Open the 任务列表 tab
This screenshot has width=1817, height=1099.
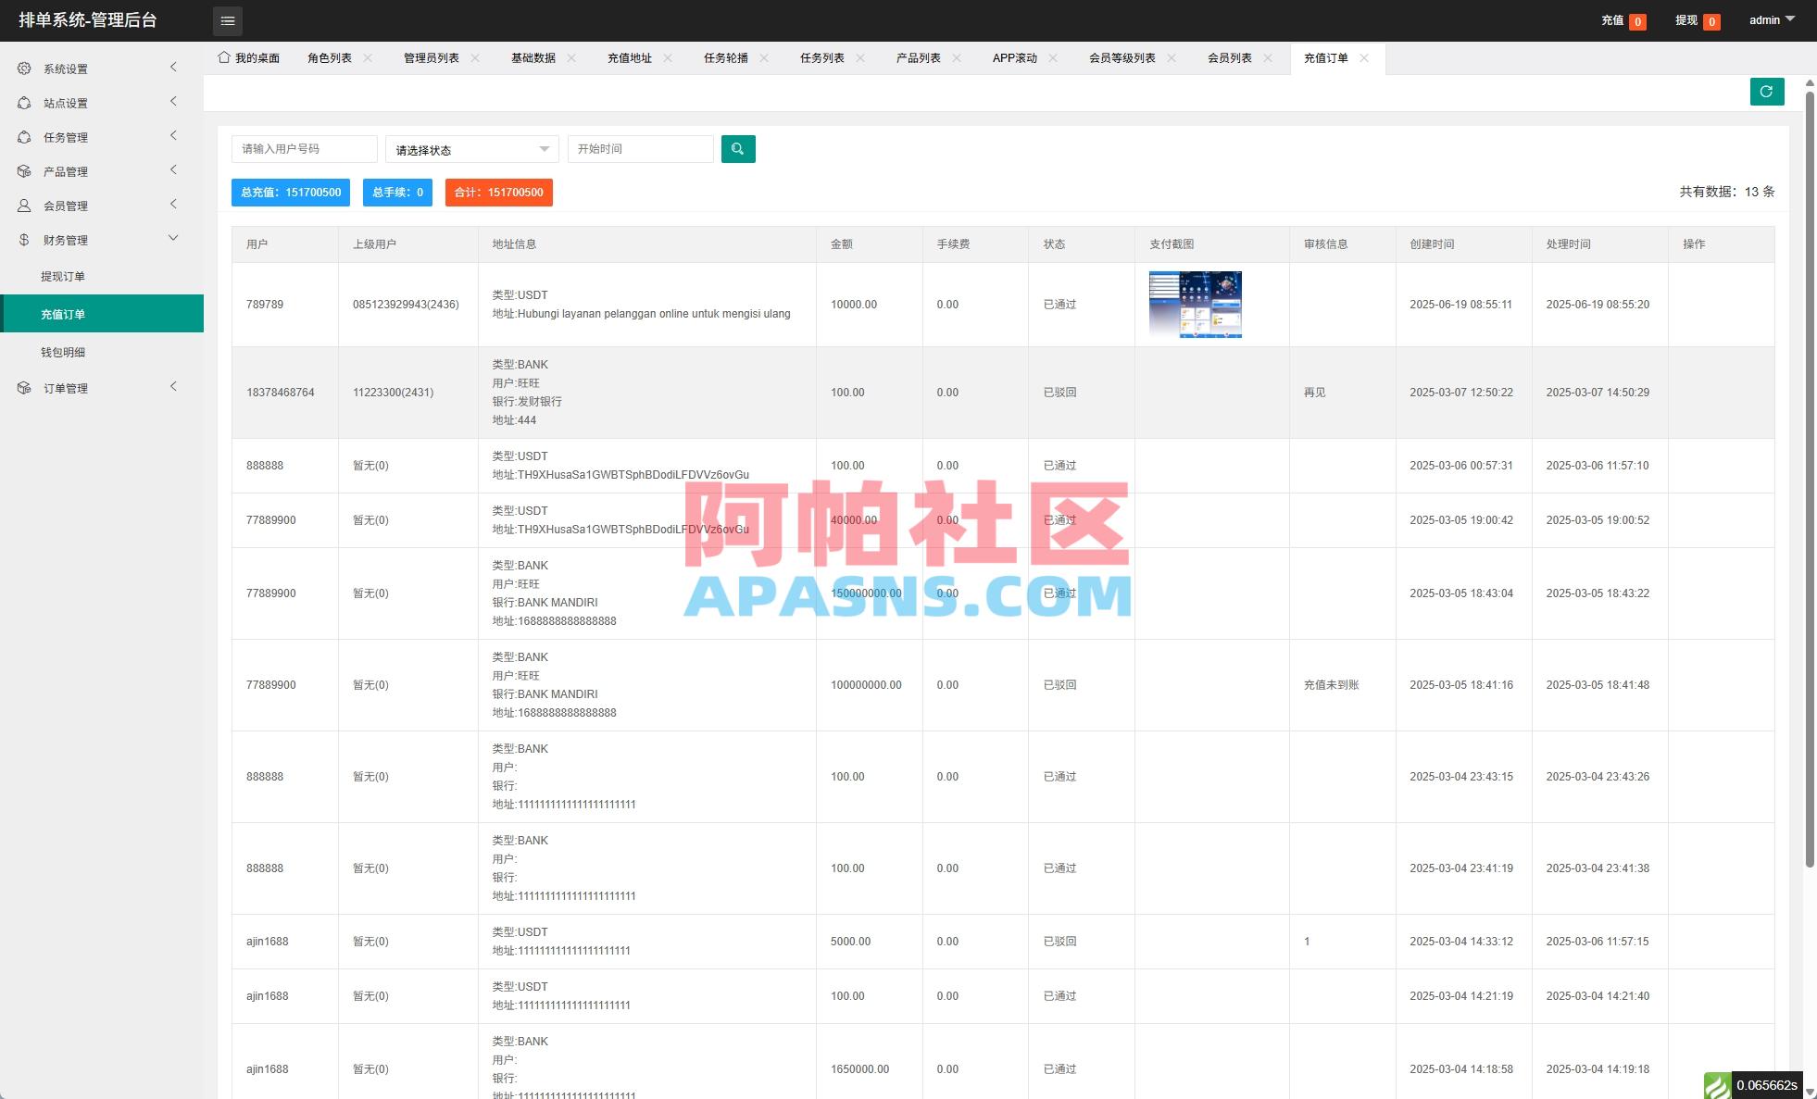pos(822,57)
